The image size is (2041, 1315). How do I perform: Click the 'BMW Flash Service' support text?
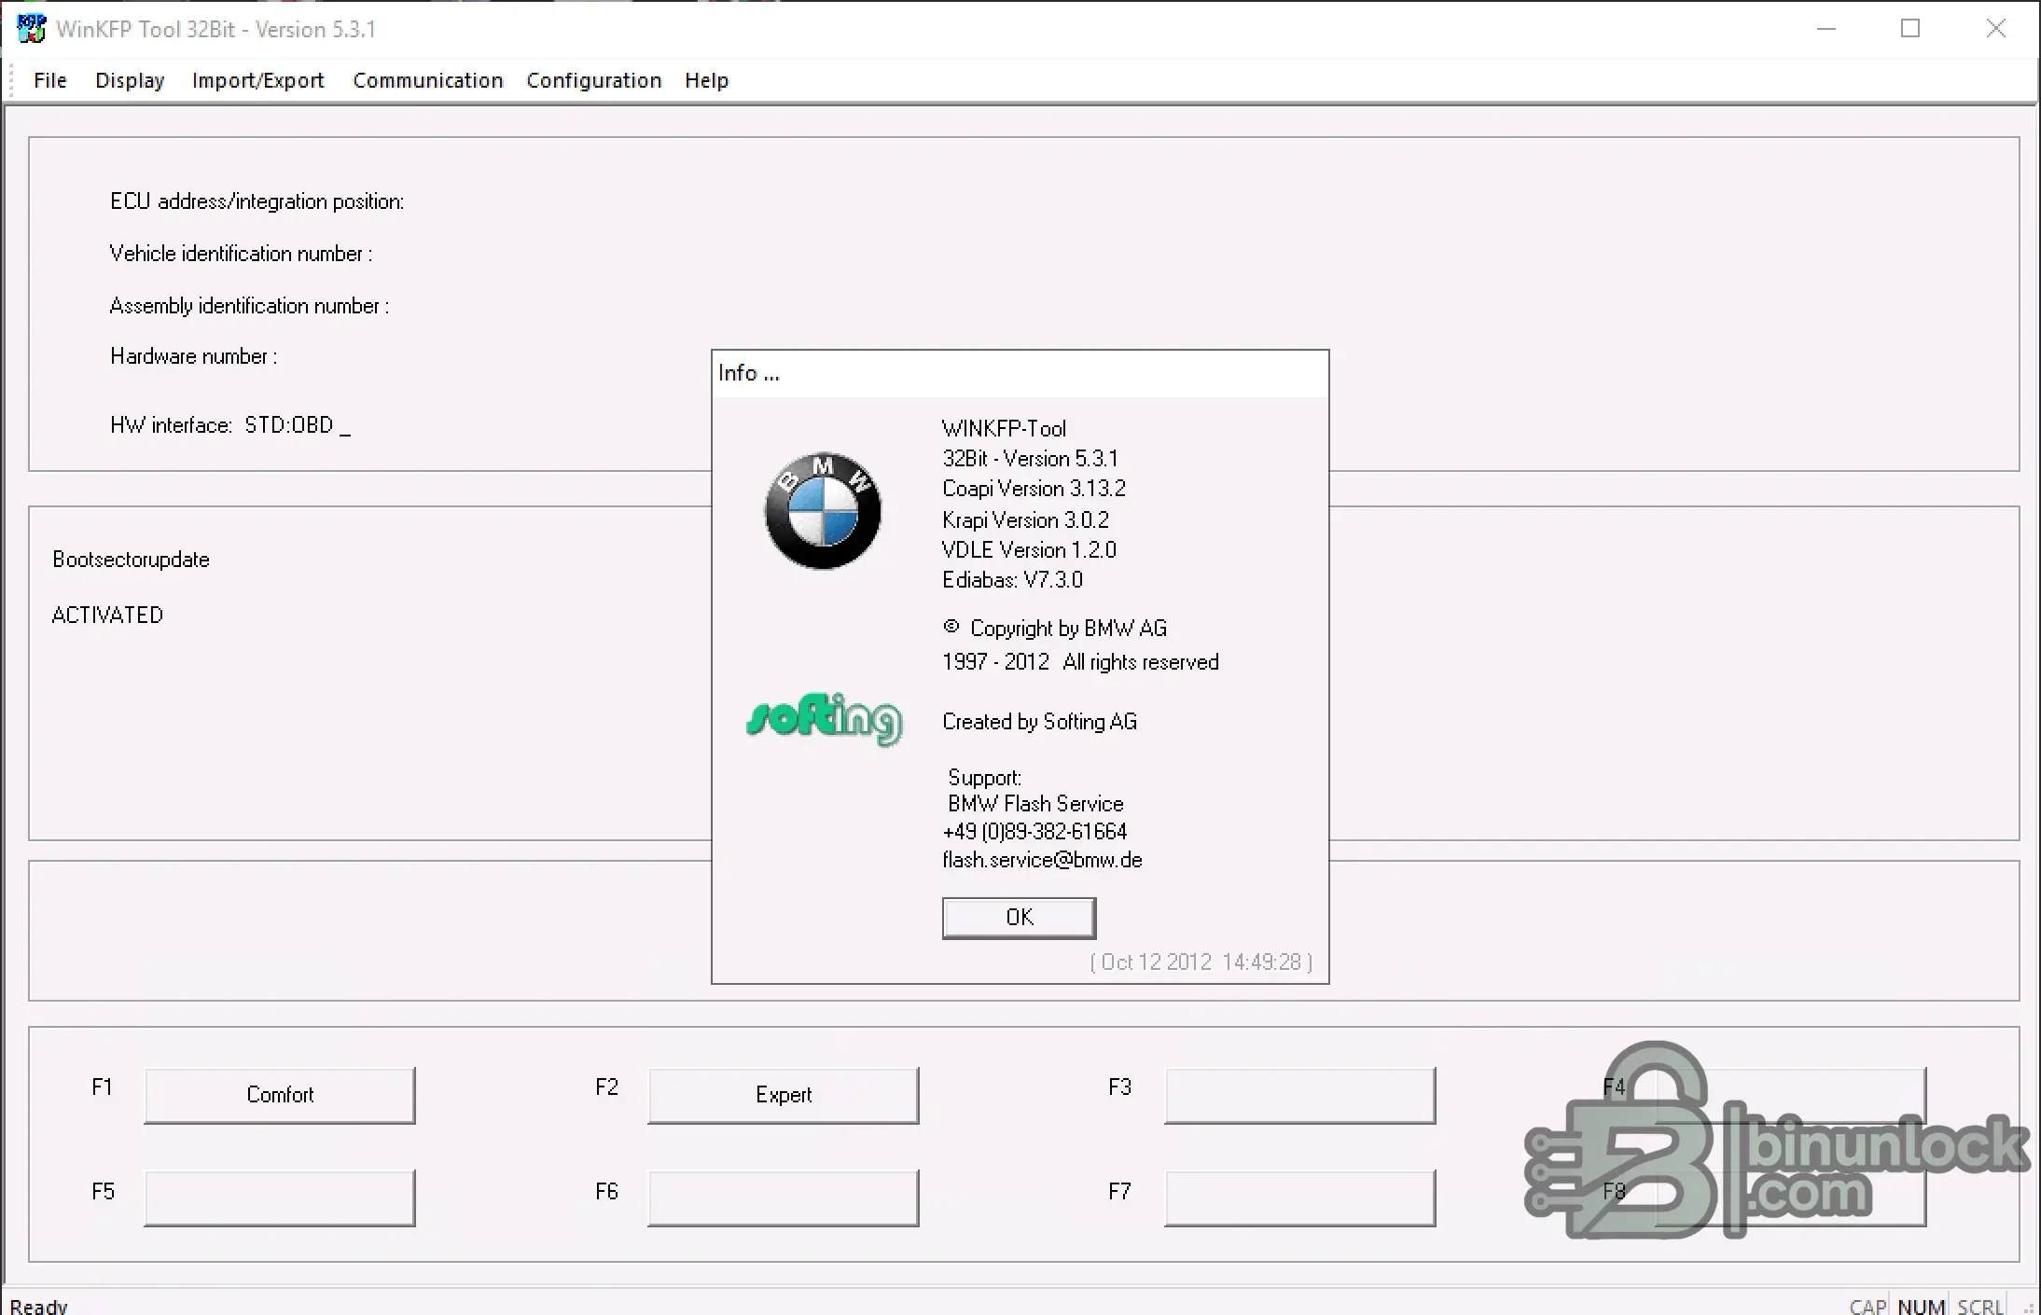(x=1035, y=804)
